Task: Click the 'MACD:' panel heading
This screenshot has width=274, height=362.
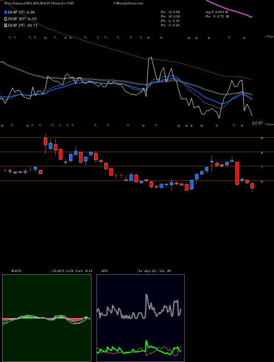Action: [16, 271]
